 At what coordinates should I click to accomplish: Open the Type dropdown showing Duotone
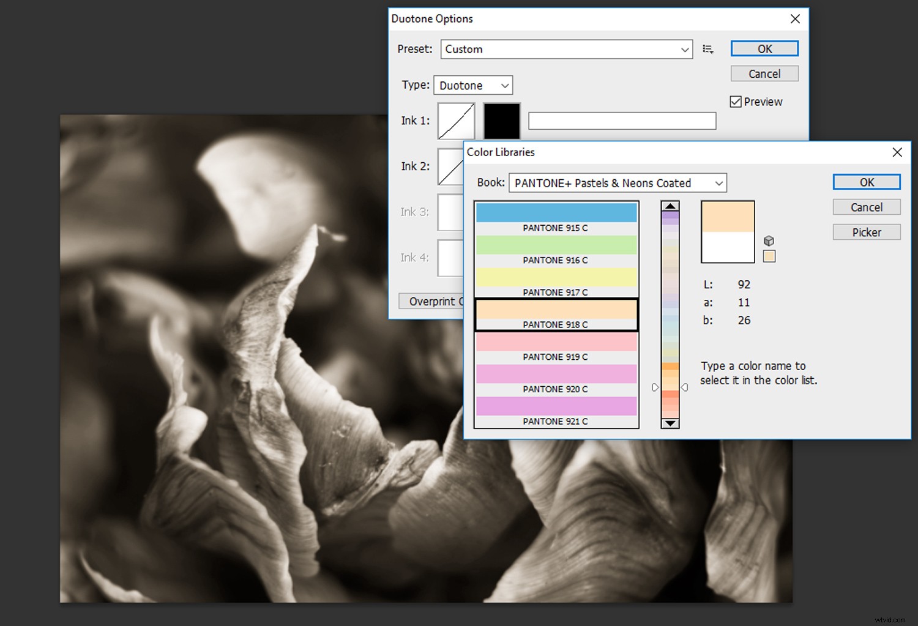(x=472, y=85)
